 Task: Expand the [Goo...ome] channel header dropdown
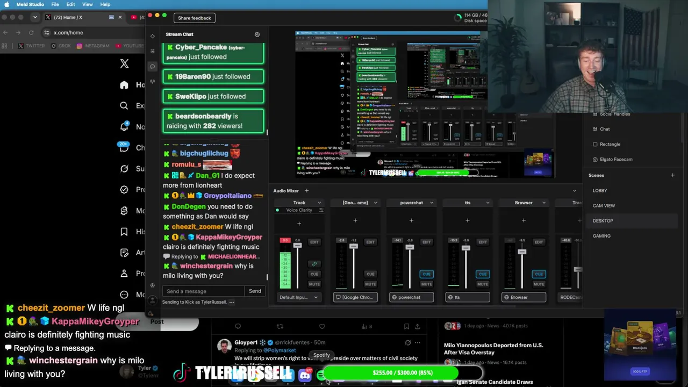(x=375, y=203)
